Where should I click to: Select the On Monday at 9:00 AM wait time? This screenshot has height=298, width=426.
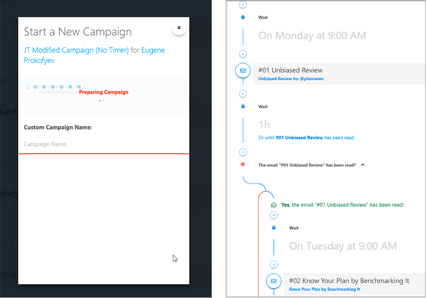point(312,35)
